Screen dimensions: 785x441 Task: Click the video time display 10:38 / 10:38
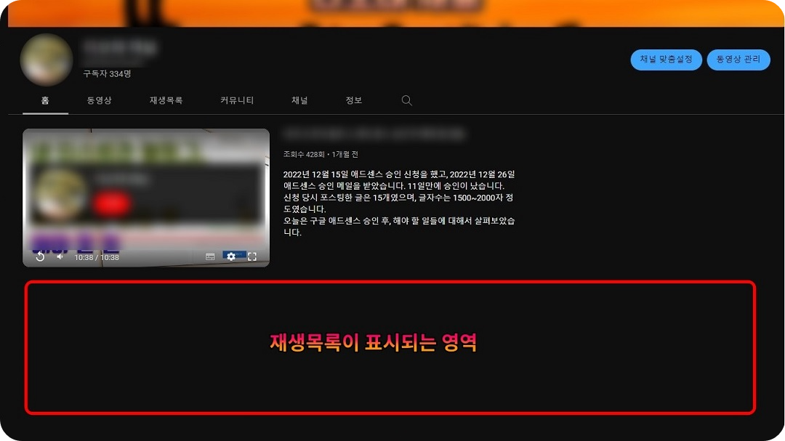tap(97, 257)
